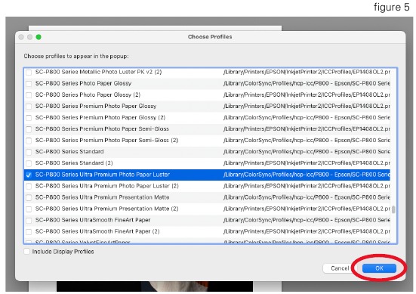Click the name Premium Photo Paper Semi-Gloss (2)
416x294 pixels.
(106, 141)
